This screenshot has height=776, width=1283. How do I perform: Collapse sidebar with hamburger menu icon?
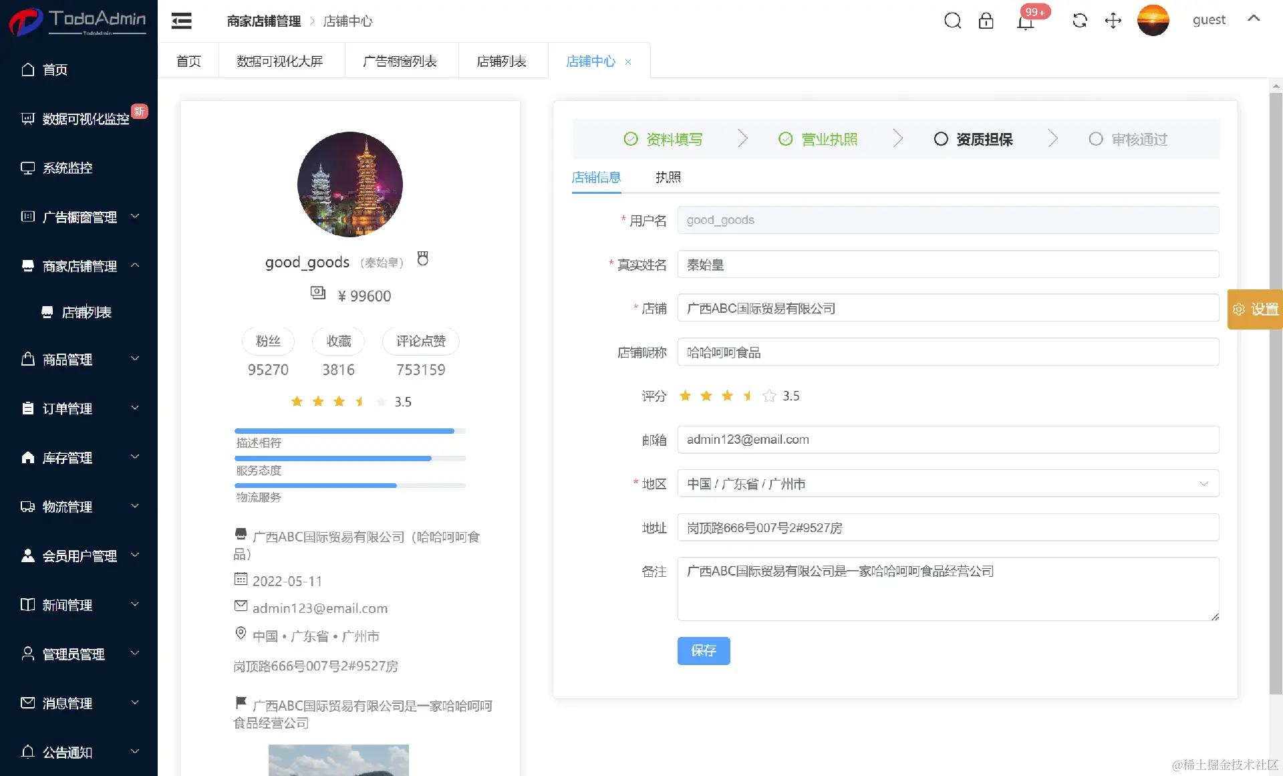coord(181,21)
